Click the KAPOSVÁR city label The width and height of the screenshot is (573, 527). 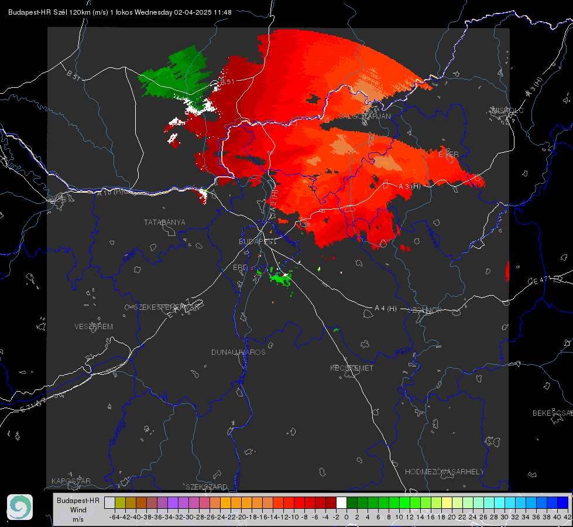pyautogui.click(x=71, y=481)
